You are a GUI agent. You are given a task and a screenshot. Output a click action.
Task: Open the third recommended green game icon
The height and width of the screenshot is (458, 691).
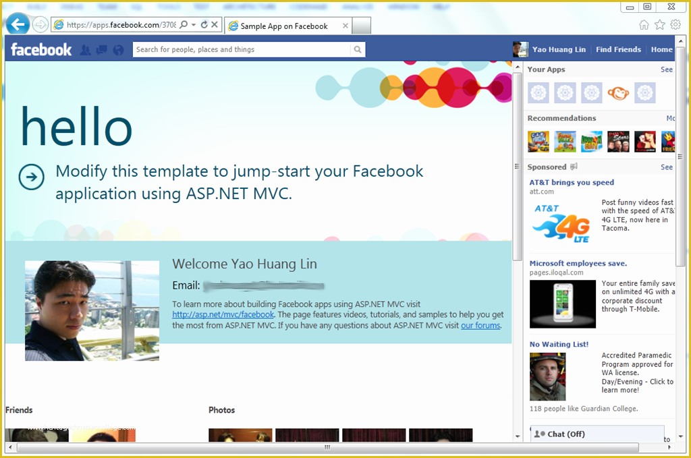point(591,142)
